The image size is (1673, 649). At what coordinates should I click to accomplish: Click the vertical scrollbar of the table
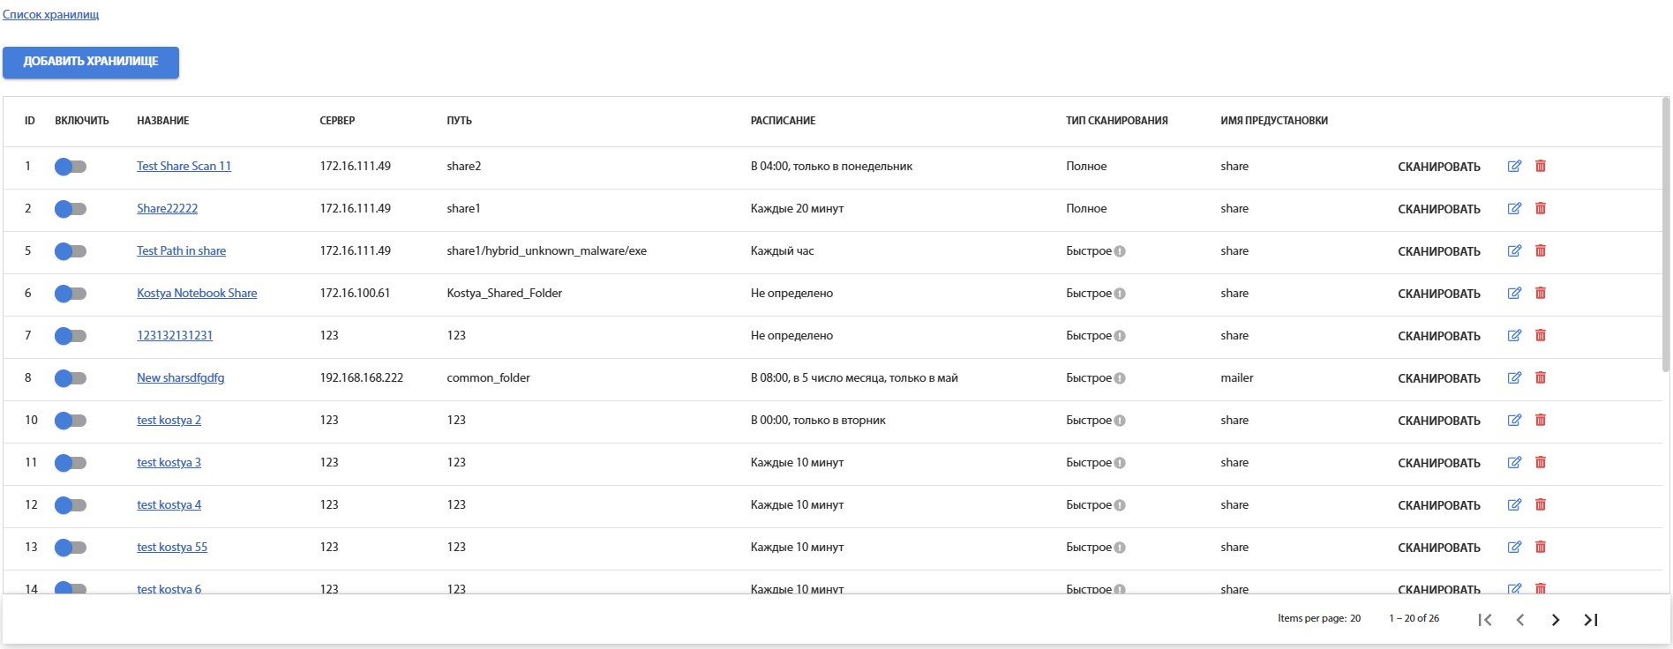point(1666,238)
